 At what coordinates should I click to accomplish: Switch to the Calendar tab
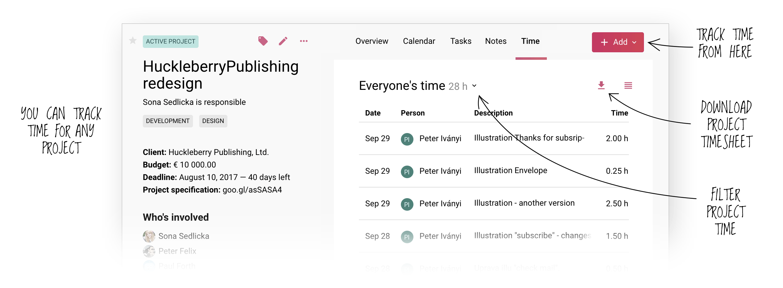[x=419, y=41]
